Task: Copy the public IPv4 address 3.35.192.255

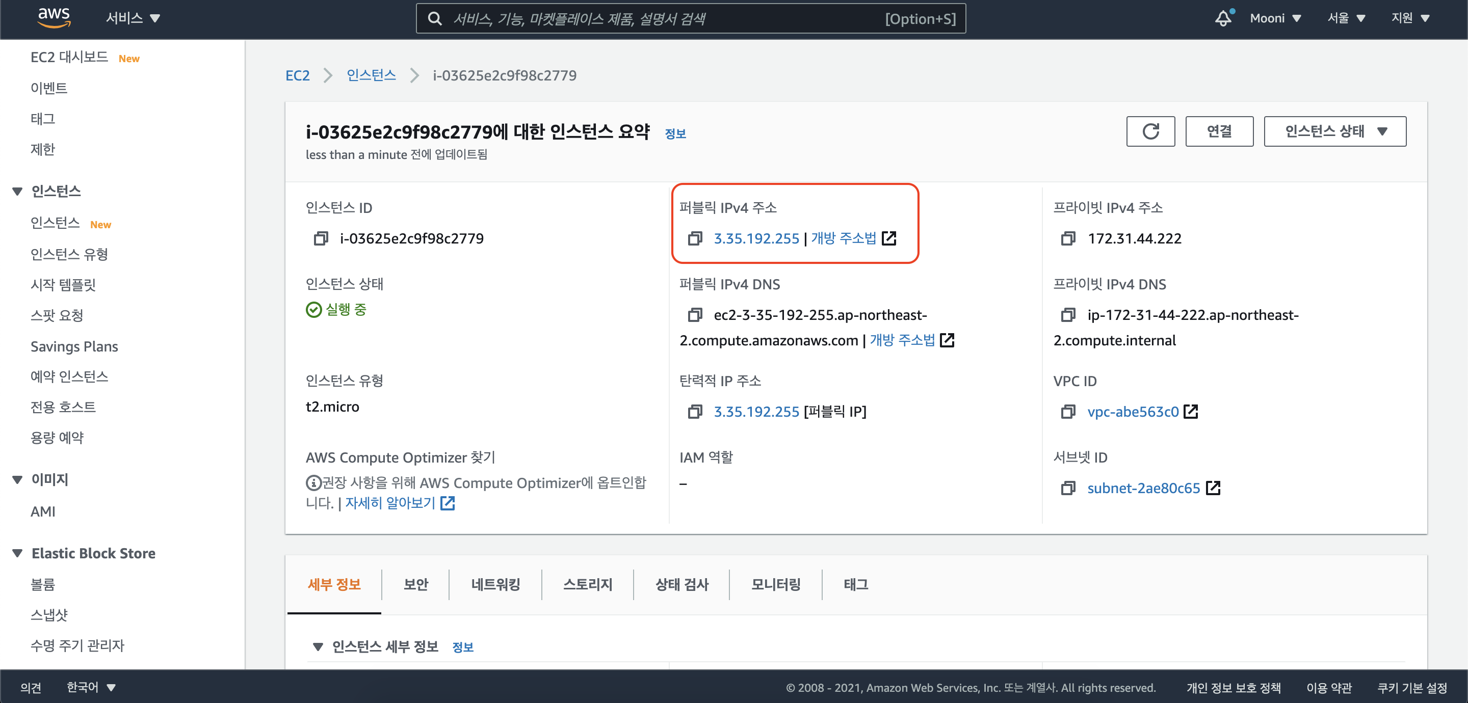Action: [695, 238]
